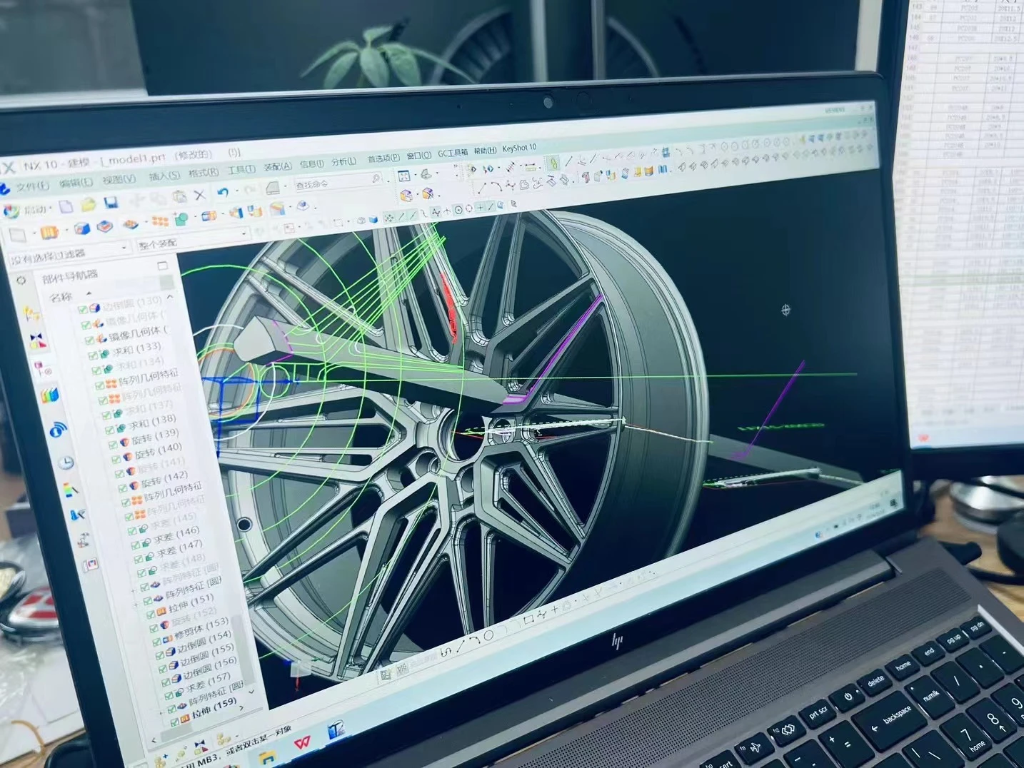Click the Start (启动) button
The height and width of the screenshot is (768, 1024).
click(x=28, y=211)
